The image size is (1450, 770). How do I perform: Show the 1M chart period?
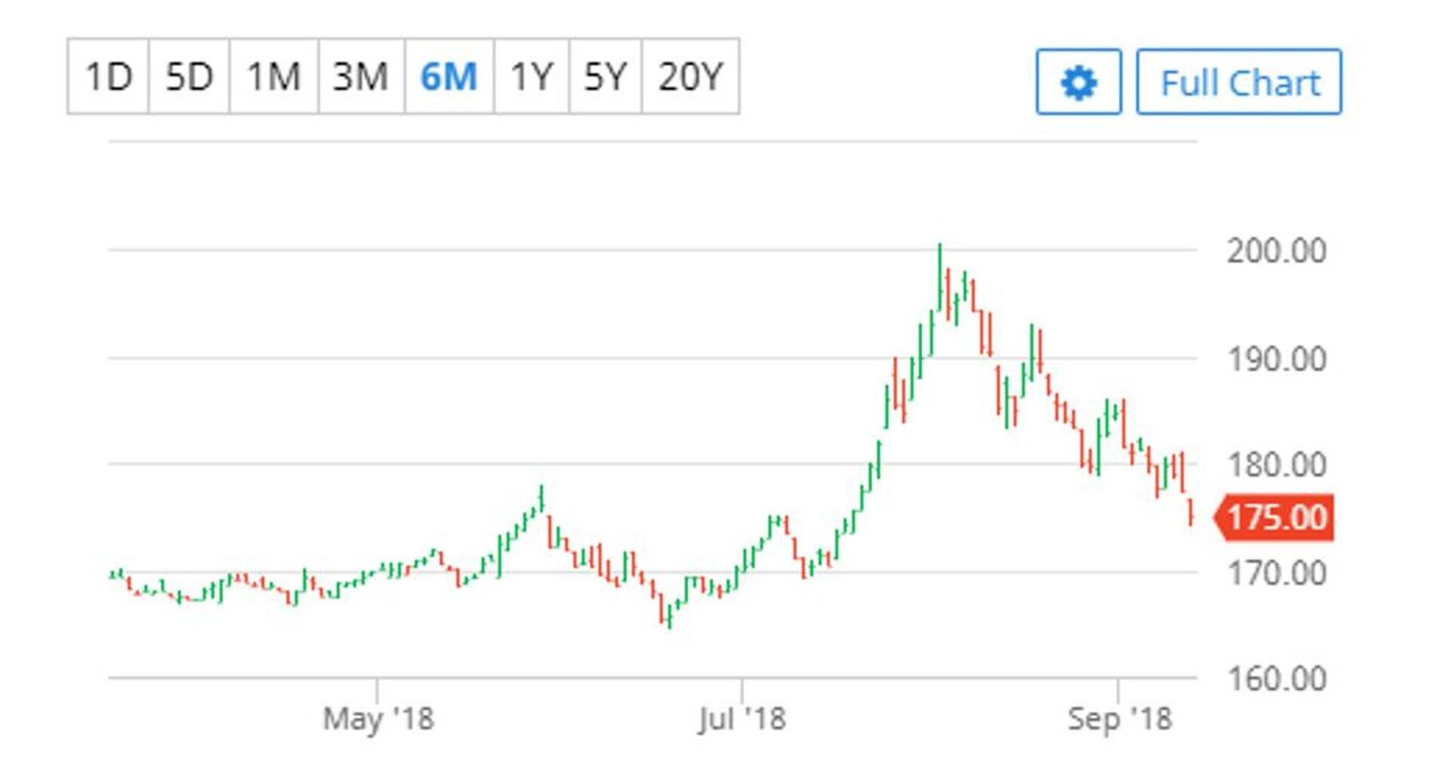tap(273, 77)
